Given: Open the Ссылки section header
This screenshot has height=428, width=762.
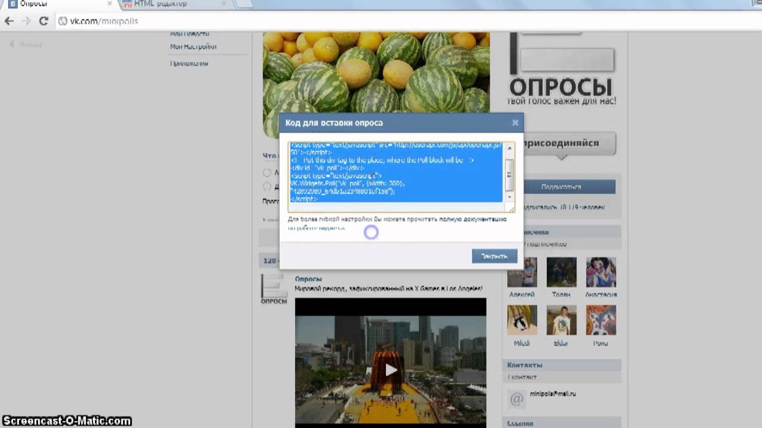Looking at the screenshot, I should tap(562, 423).
